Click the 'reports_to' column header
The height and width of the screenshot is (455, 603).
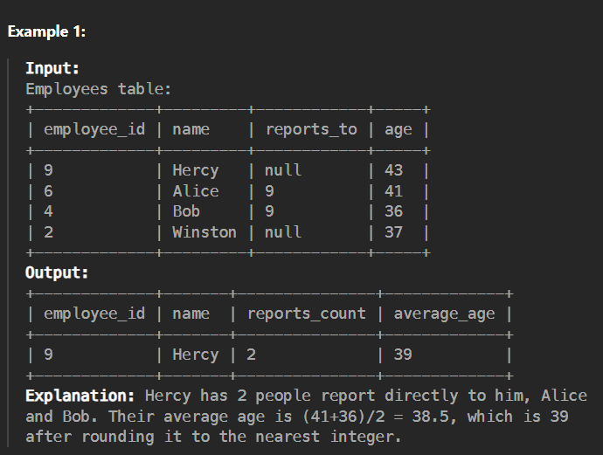pyautogui.click(x=311, y=129)
